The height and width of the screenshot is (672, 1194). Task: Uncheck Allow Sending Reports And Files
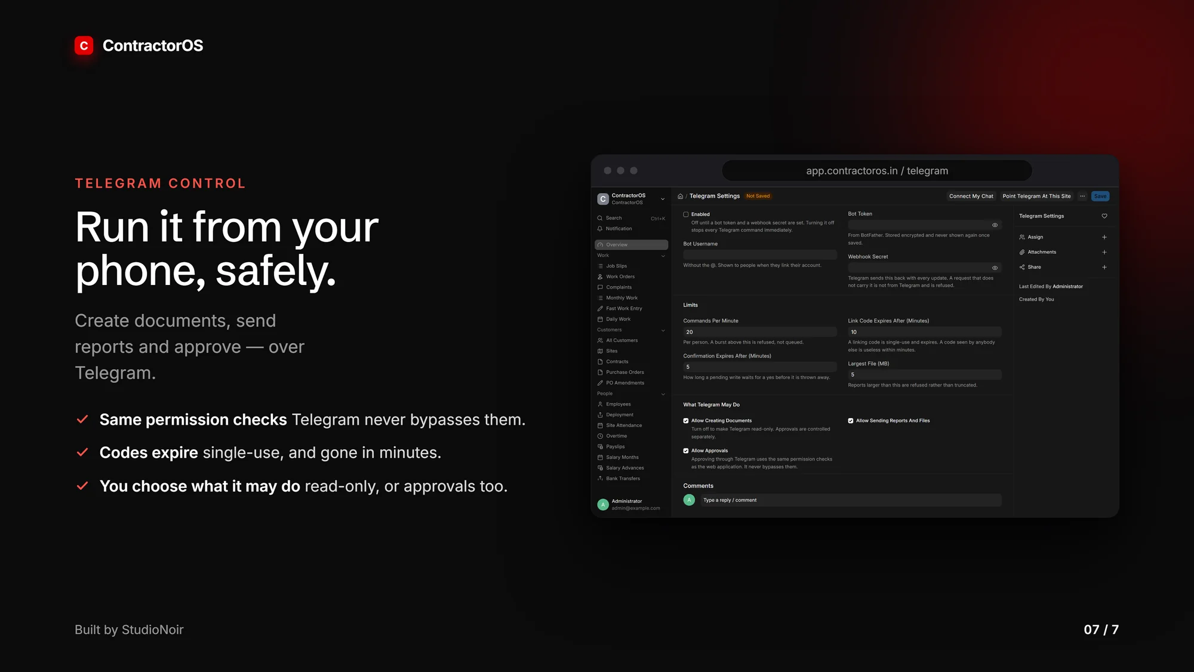point(851,421)
